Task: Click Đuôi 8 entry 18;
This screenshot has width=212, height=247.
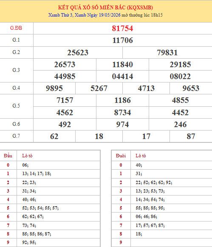Action: (139, 234)
